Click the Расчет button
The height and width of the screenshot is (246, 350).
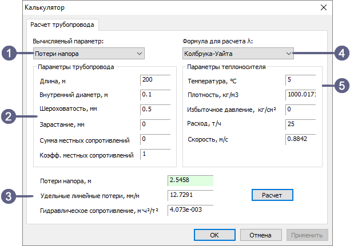[272, 195]
